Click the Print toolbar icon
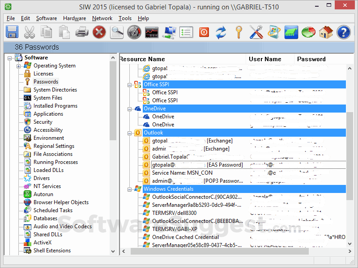 (x=82, y=32)
